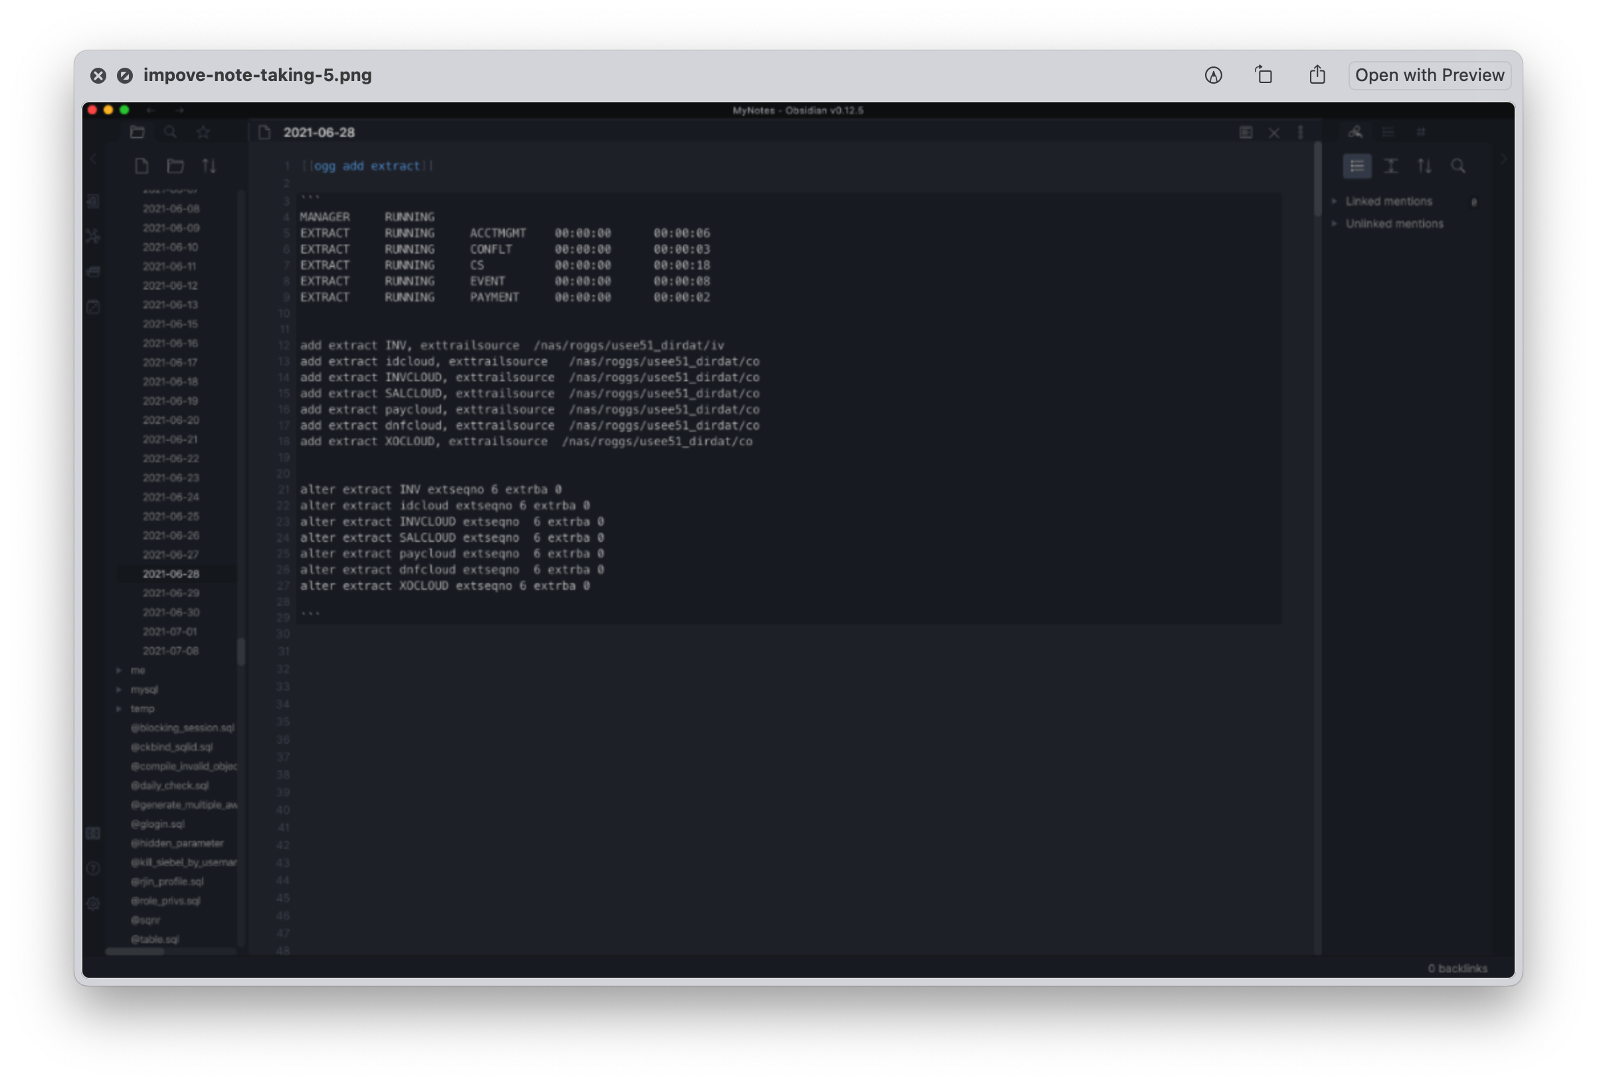The width and height of the screenshot is (1597, 1084).
Task: Open the 2021-06-22 note
Action: click(x=171, y=459)
